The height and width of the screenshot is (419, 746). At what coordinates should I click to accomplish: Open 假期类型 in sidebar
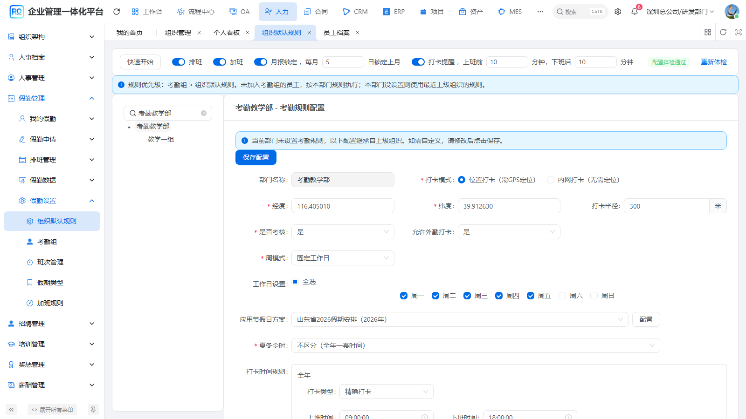coord(52,283)
